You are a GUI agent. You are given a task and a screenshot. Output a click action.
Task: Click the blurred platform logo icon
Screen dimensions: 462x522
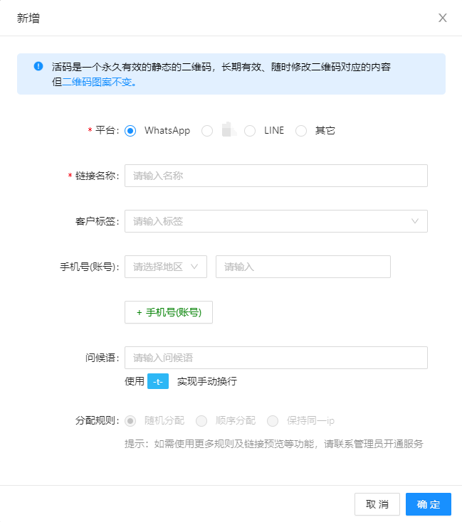(229, 129)
